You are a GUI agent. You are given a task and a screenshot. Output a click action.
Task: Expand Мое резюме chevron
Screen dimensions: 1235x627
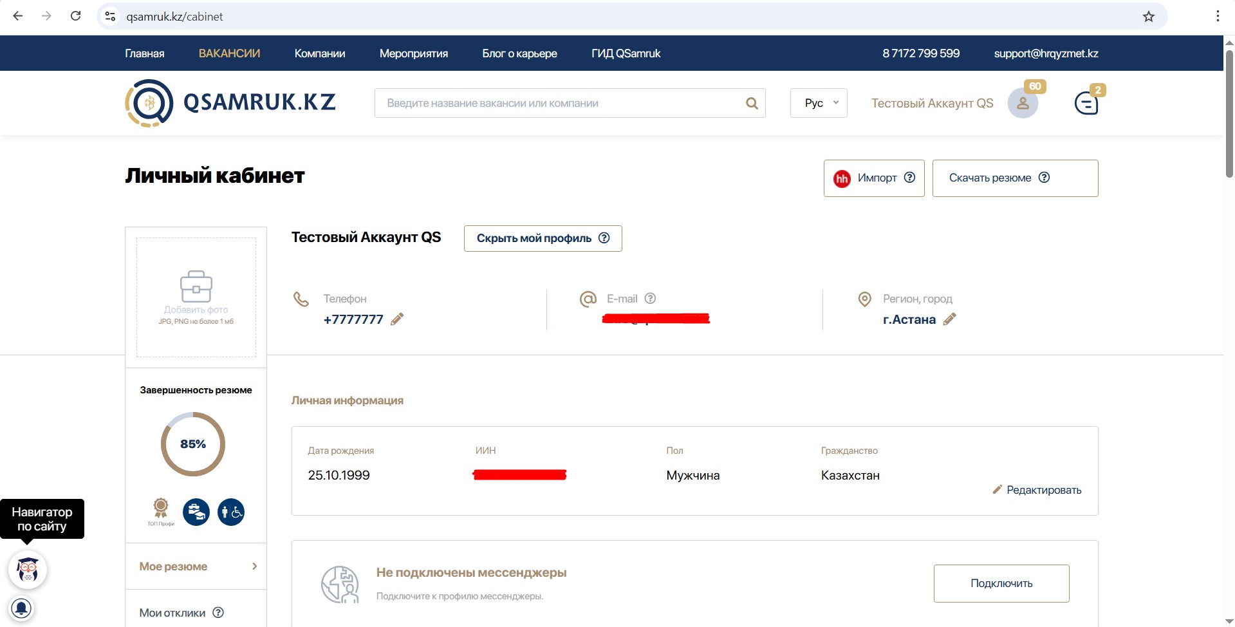tap(255, 566)
